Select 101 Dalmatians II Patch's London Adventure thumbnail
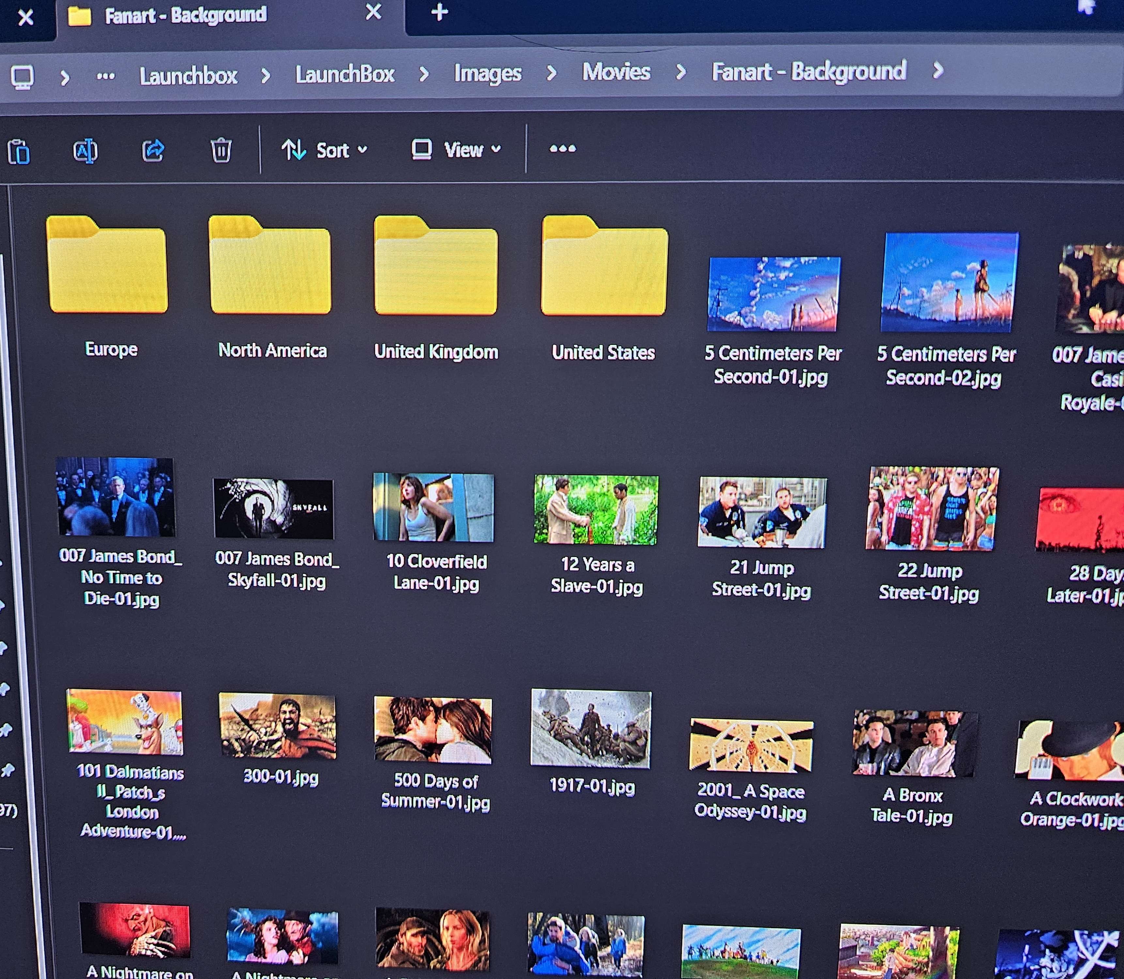Screen dimensions: 1124x979 (125, 722)
